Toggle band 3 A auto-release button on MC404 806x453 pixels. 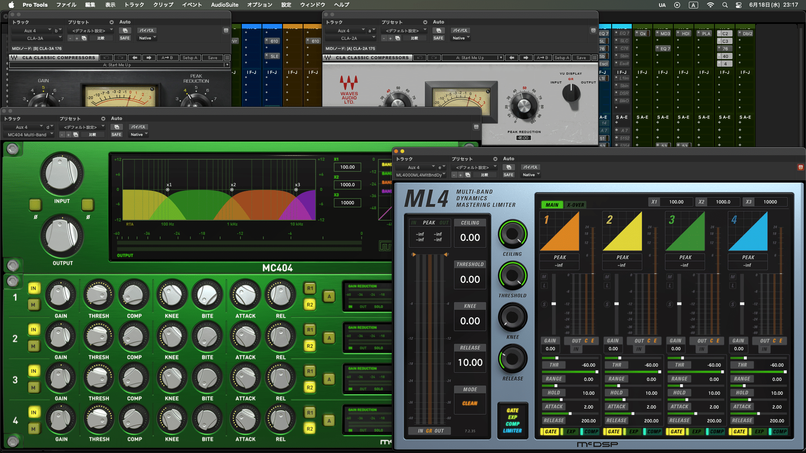(329, 379)
